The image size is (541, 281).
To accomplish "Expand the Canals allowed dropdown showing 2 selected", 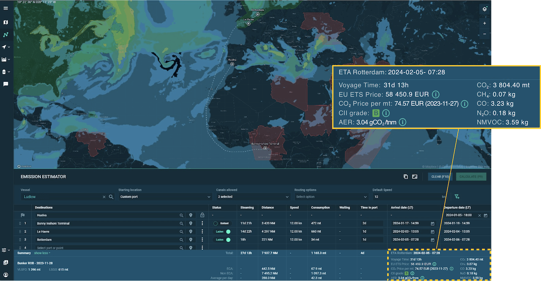I will [x=252, y=196].
